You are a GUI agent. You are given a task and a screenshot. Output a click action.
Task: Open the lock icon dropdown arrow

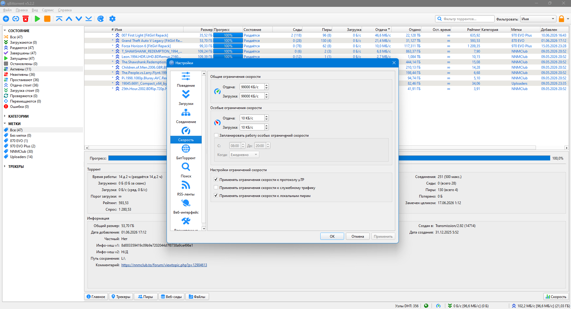click(568, 19)
